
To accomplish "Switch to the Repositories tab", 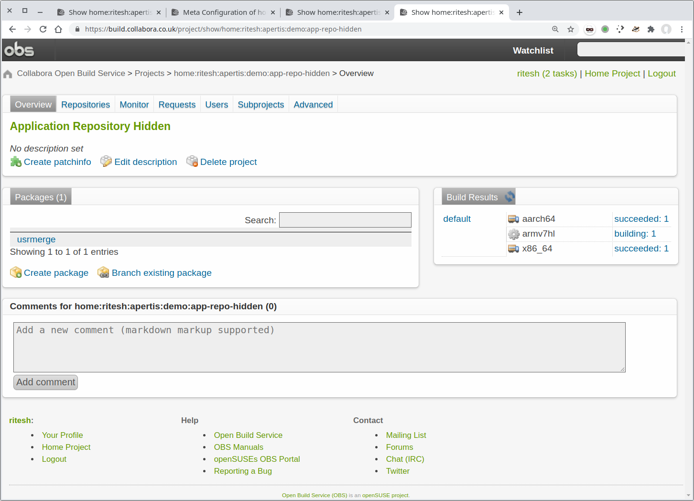I will (86, 104).
